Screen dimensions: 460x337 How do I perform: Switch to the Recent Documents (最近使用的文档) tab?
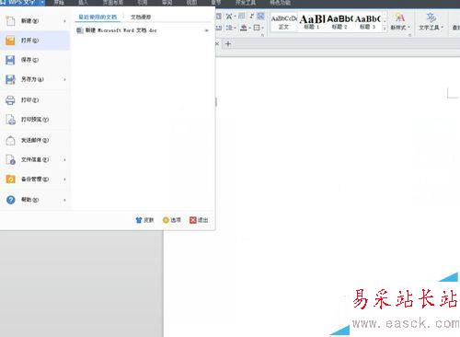click(98, 17)
